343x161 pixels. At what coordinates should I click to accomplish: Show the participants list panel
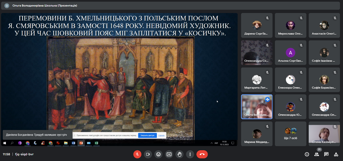[x=316, y=154]
